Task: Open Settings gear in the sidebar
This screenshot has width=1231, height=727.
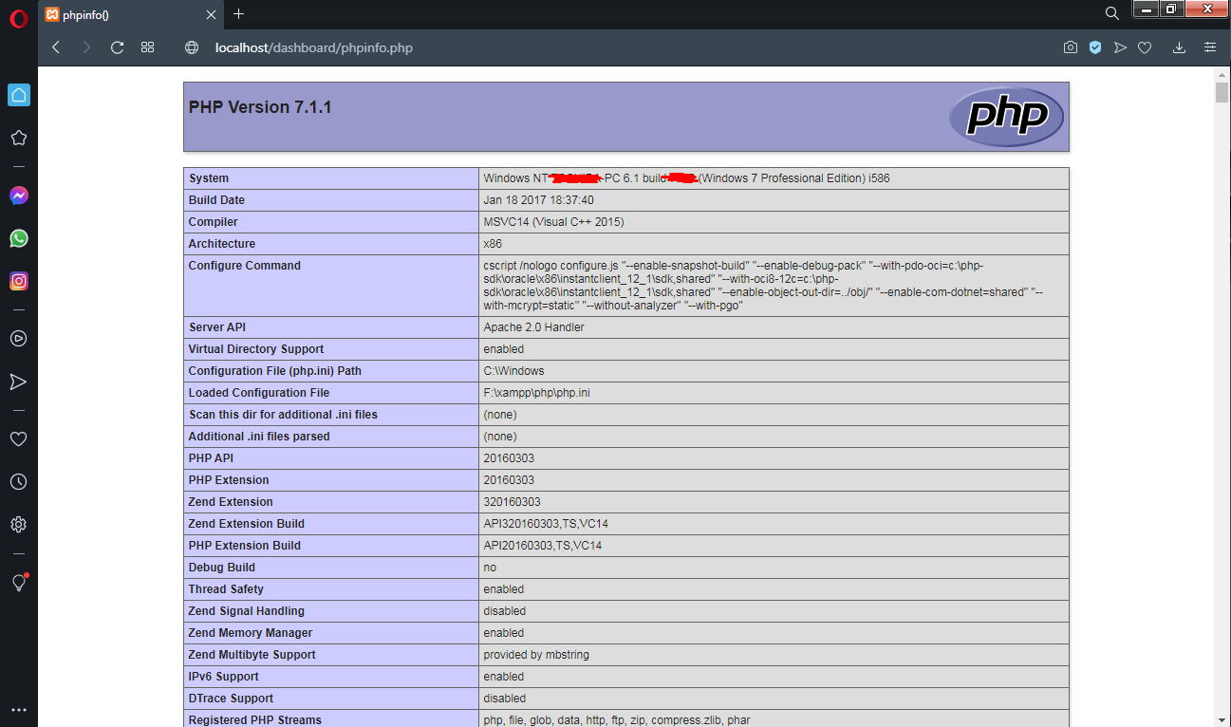Action: coord(19,524)
